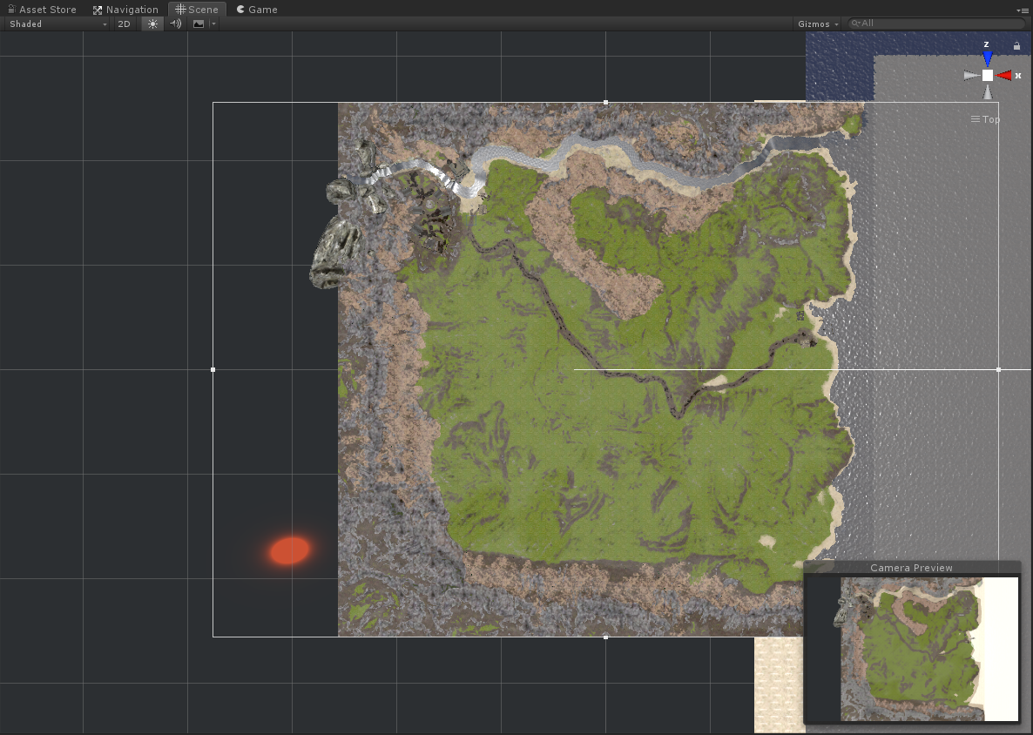Toggle scene lighting with the sun icon
The image size is (1033, 735).
click(153, 24)
